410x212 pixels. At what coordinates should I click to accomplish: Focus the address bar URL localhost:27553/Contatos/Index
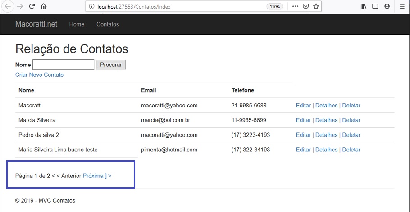click(x=134, y=7)
